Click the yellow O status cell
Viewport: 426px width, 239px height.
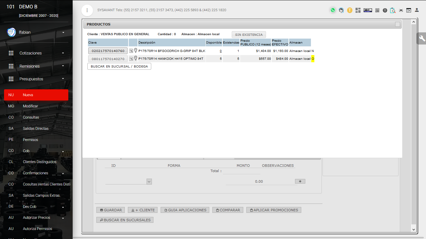313,59
